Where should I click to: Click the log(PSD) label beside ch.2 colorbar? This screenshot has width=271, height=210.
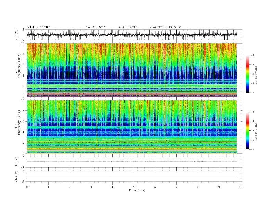point(256,132)
